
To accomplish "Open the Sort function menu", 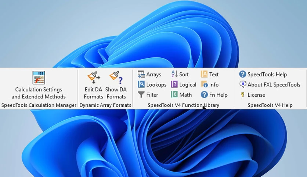I will pos(180,75).
